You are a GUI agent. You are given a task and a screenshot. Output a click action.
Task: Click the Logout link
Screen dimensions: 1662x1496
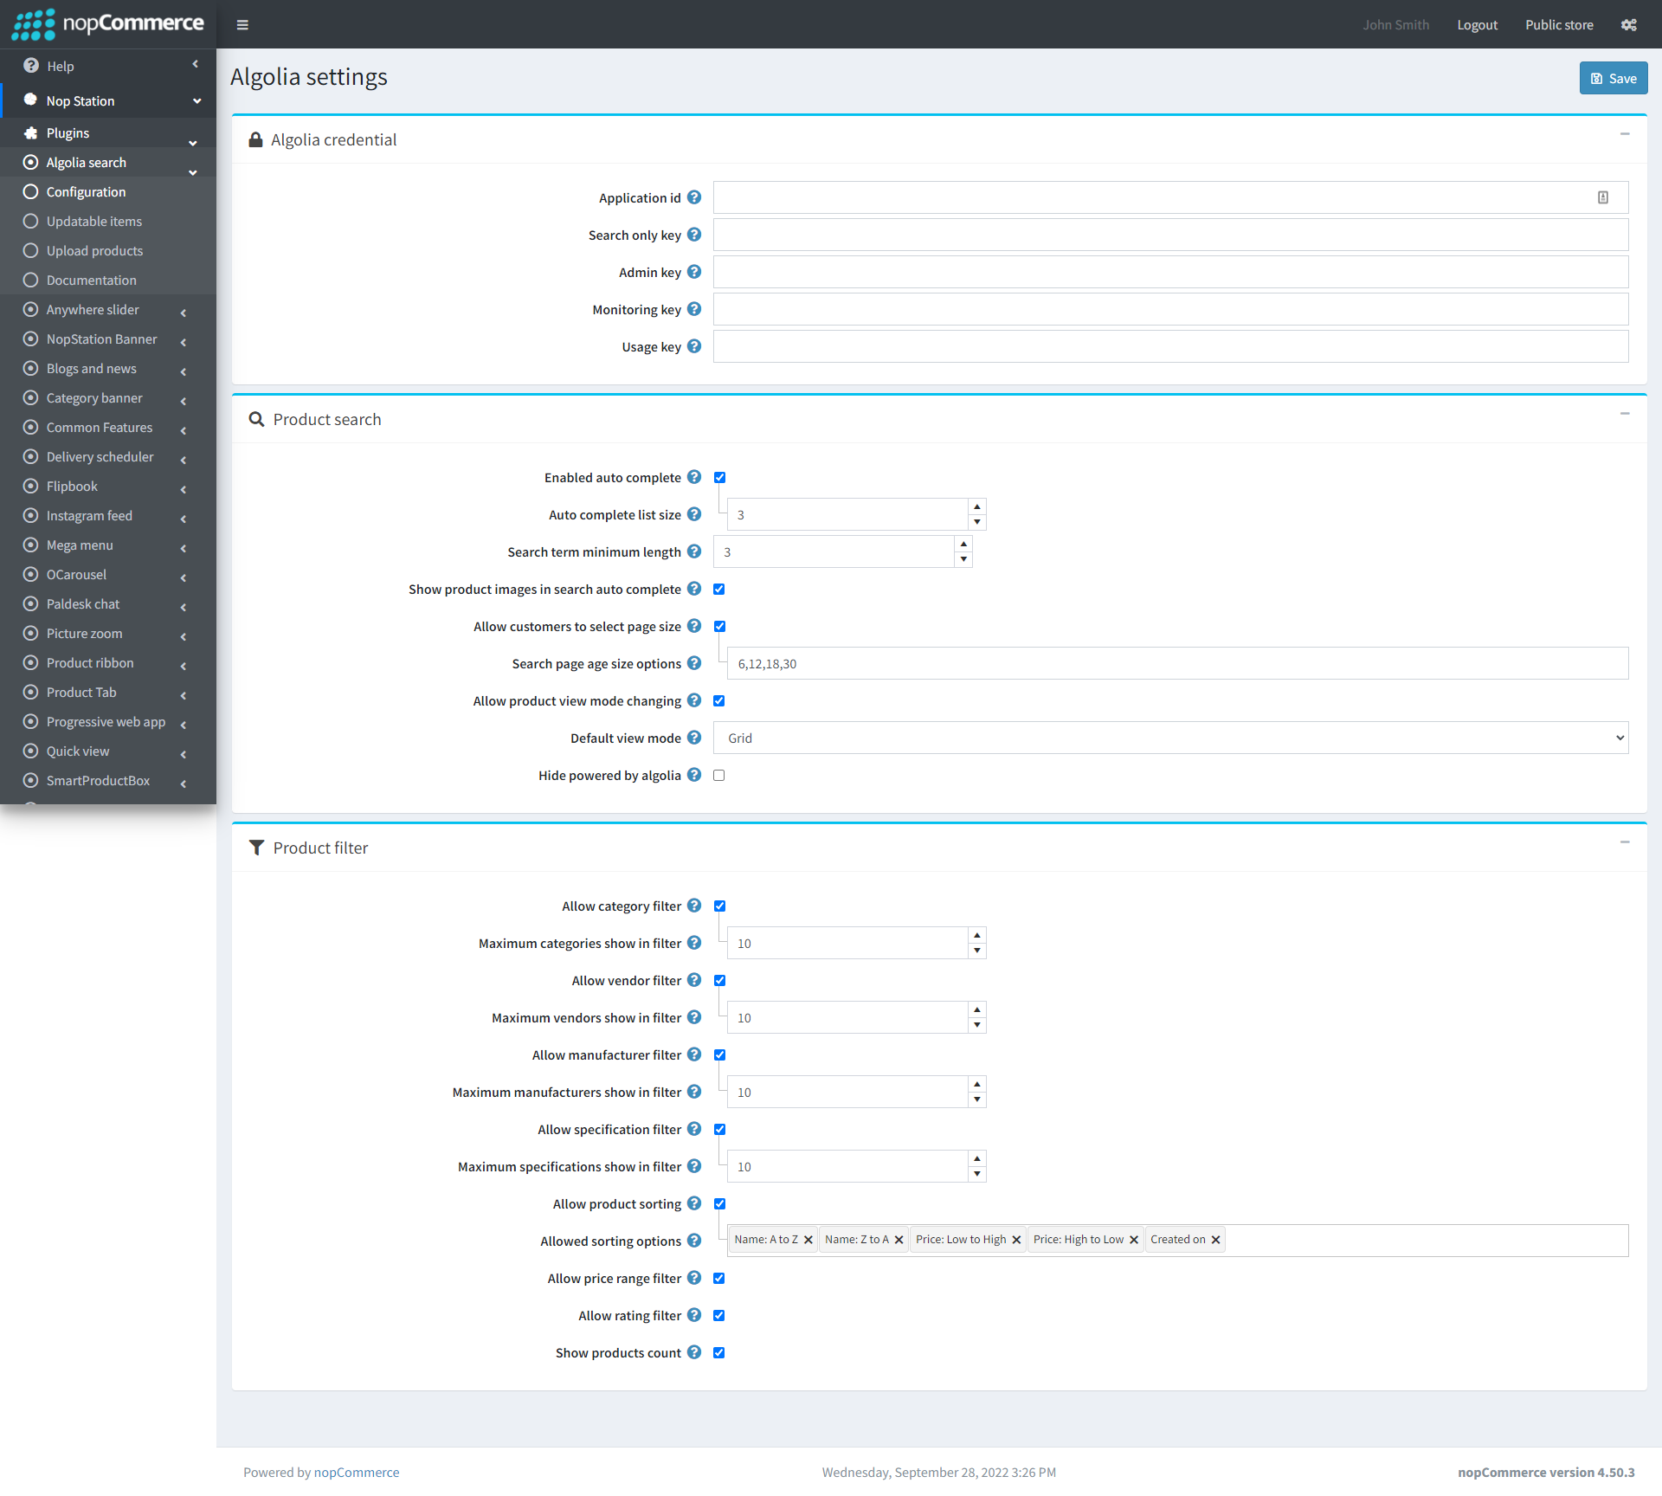[x=1477, y=25]
